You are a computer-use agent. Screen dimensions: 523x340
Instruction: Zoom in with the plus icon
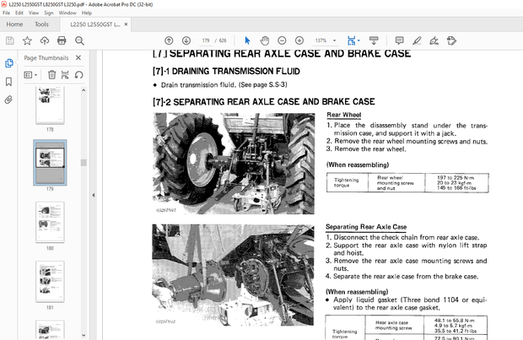click(x=299, y=40)
